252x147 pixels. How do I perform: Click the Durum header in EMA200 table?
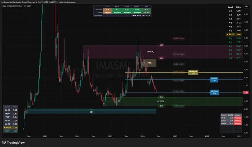(x=238, y=115)
